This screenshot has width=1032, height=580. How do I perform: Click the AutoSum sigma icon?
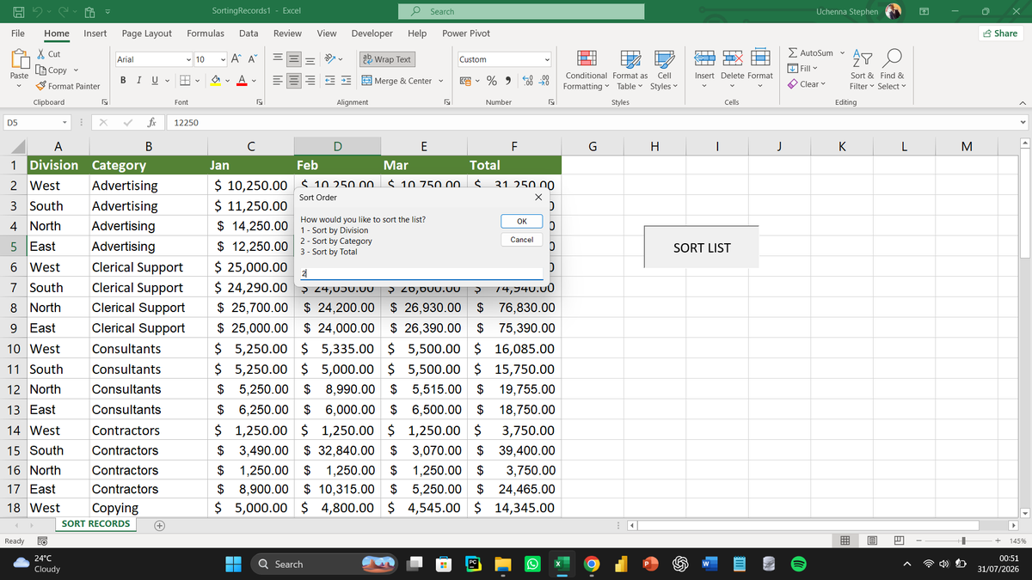[x=793, y=53]
